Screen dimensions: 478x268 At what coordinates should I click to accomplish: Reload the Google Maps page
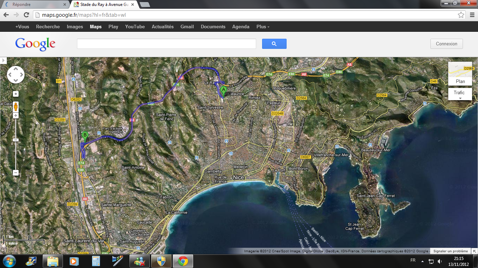click(26, 15)
